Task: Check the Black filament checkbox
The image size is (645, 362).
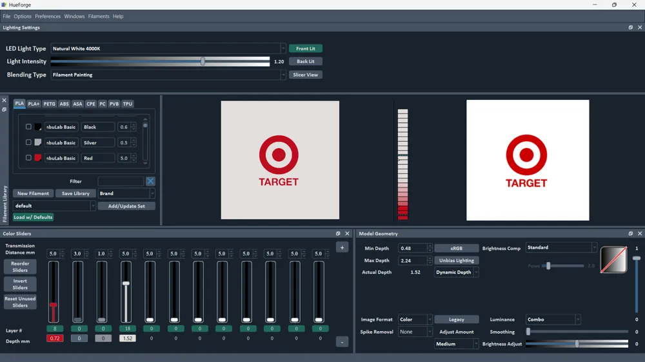Action: tap(28, 126)
